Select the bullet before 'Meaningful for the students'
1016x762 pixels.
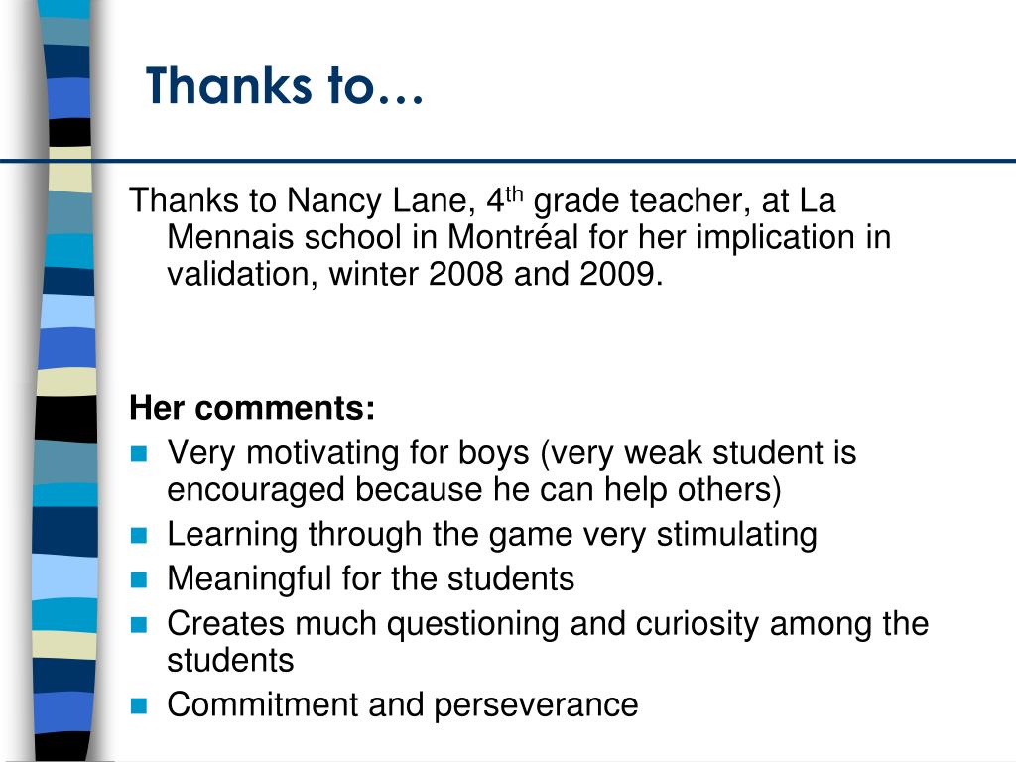(x=139, y=579)
